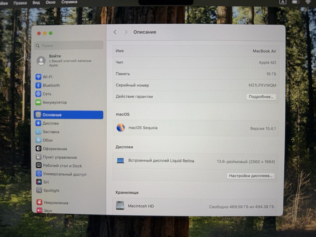Open Дисплеи brightness icon in sidebar
The height and width of the screenshot is (237, 316).
click(38, 123)
